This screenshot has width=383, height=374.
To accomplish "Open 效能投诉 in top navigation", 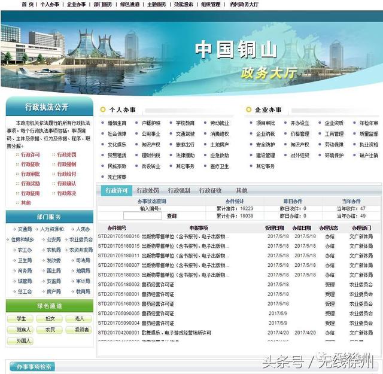I will coord(184,4).
